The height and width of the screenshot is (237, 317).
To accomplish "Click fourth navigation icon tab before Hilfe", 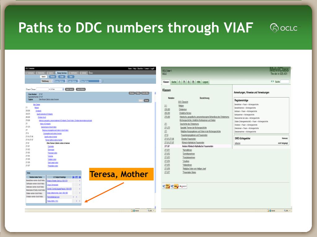I will click(x=193, y=82).
